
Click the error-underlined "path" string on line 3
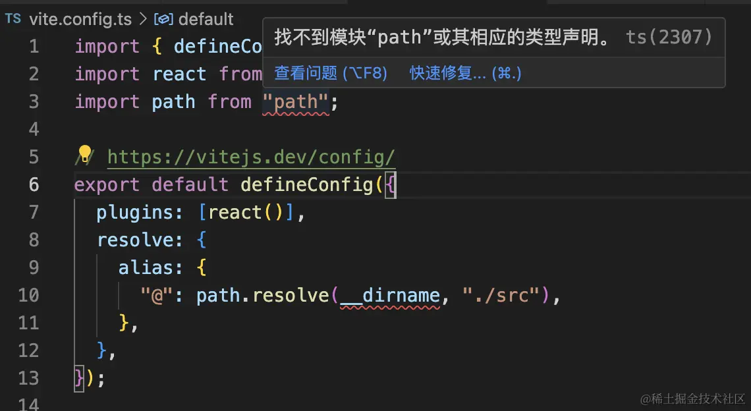click(296, 102)
